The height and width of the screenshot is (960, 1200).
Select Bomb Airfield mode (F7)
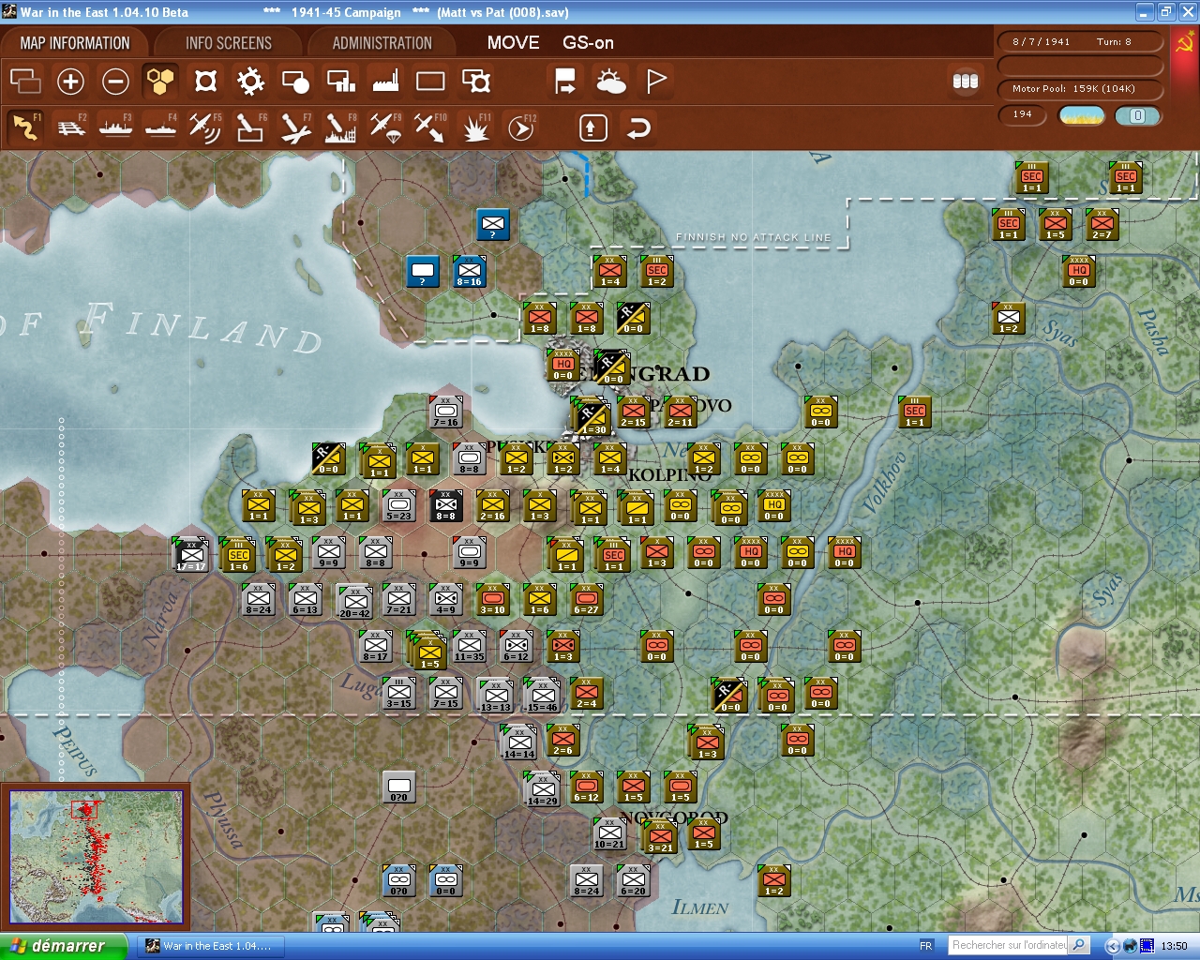(295, 127)
